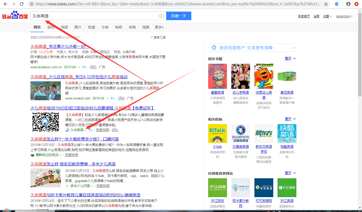
Task: Expand the 科普教育类网站 section with 展开
Action: pyautogui.click(x=290, y=173)
